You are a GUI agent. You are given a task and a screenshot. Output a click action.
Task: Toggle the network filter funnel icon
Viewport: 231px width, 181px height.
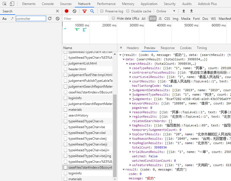pos(85,11)
